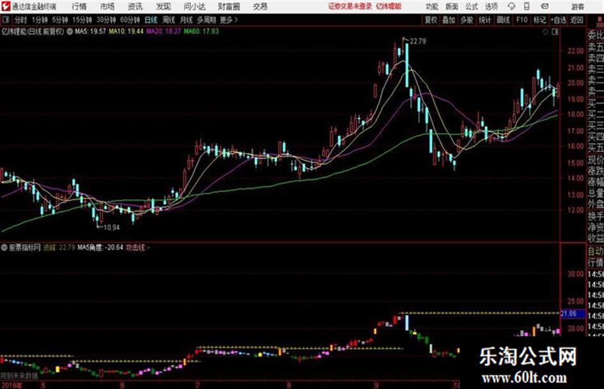
Task: Select the 日线 daily period
Action: (x=151, y=20)
